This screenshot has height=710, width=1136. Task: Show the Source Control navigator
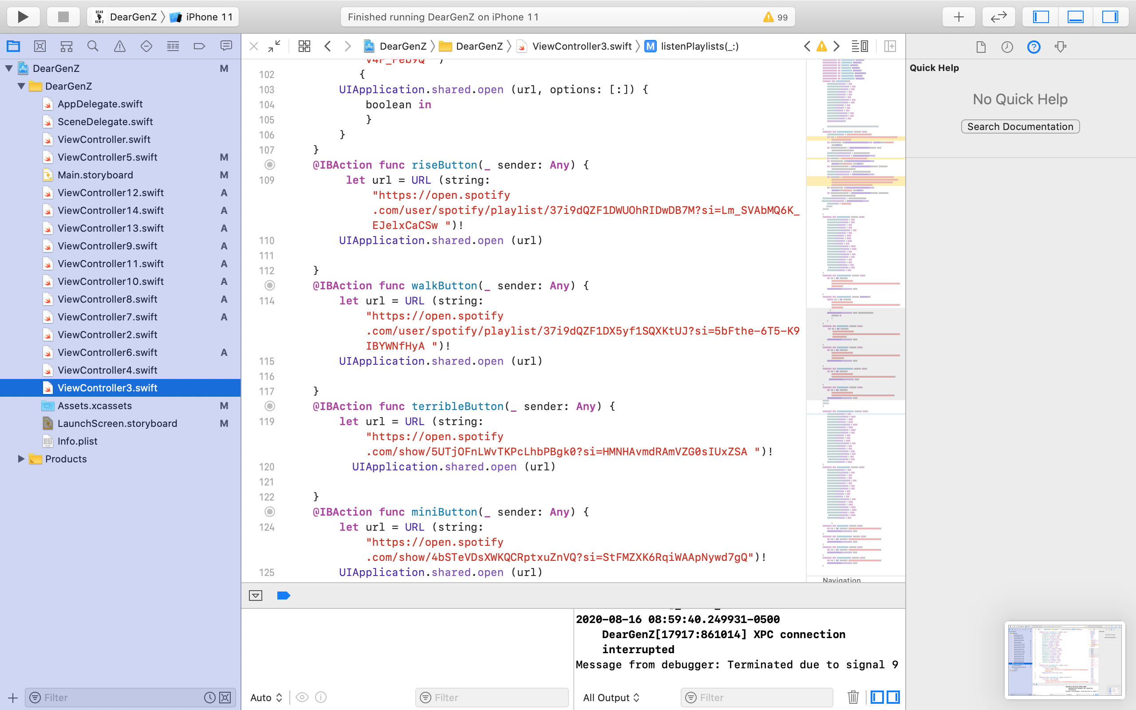coord(40,46)
